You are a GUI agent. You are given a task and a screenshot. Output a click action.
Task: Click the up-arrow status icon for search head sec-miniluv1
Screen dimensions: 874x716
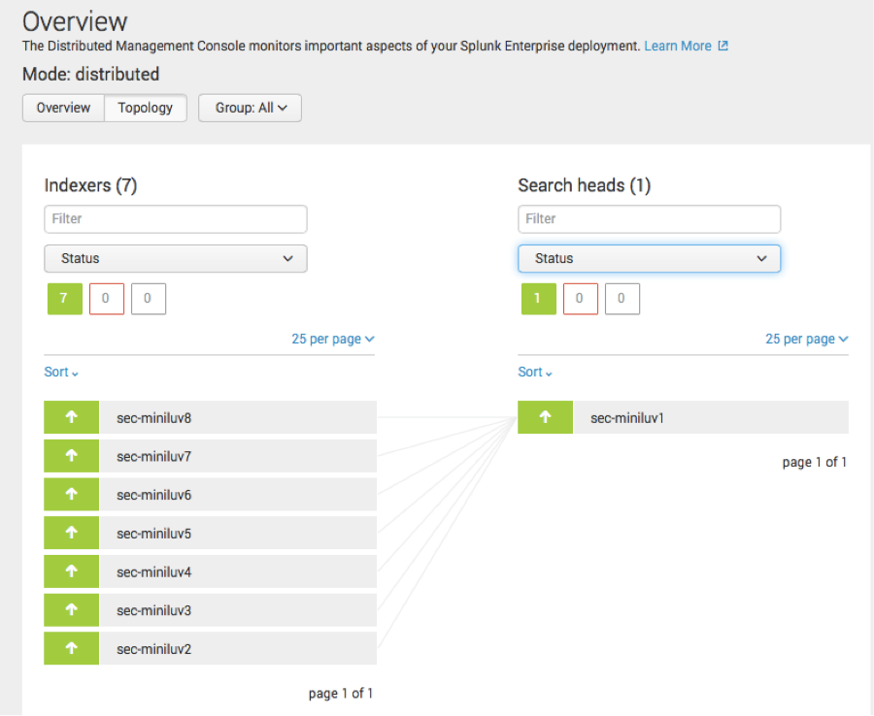(x=545, y=417)
